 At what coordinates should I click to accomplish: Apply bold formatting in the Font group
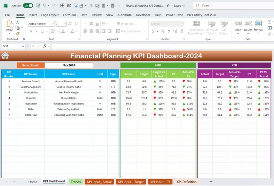pos(31,31)
